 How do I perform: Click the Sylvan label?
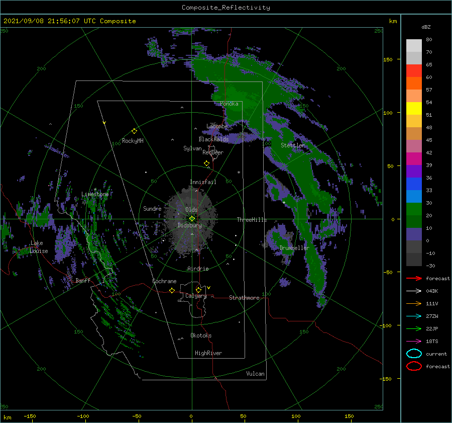[x=192, y=148]
